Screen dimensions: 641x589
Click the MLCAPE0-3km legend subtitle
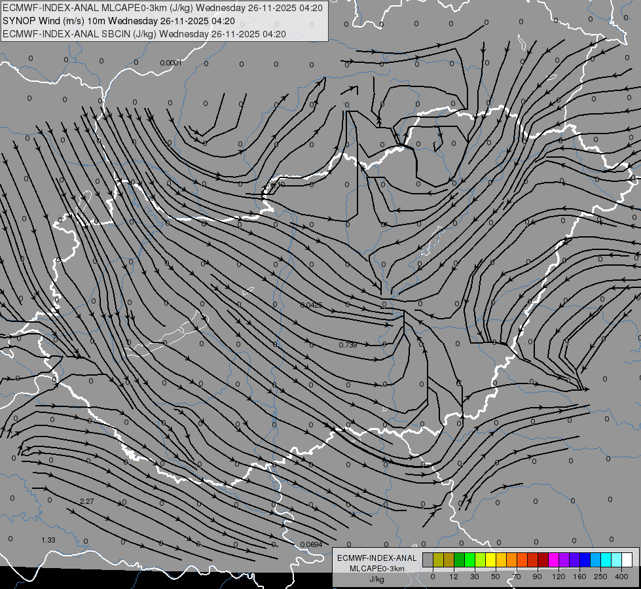(x=377, y=569)
